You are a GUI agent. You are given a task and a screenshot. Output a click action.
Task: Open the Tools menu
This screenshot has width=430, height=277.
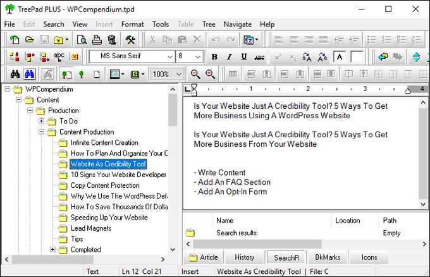pos(161,25)
